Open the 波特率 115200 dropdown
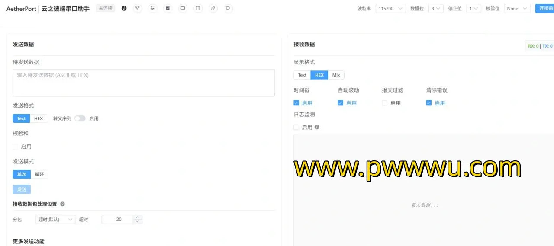This screenshot has height=246, width=554. (390, 9)
